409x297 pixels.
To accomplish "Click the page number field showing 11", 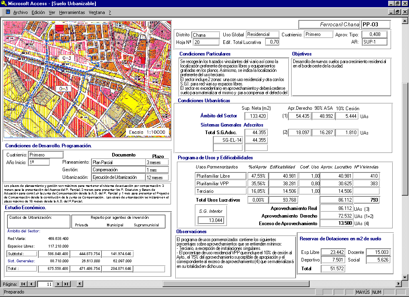I will (x=45, y=284).
